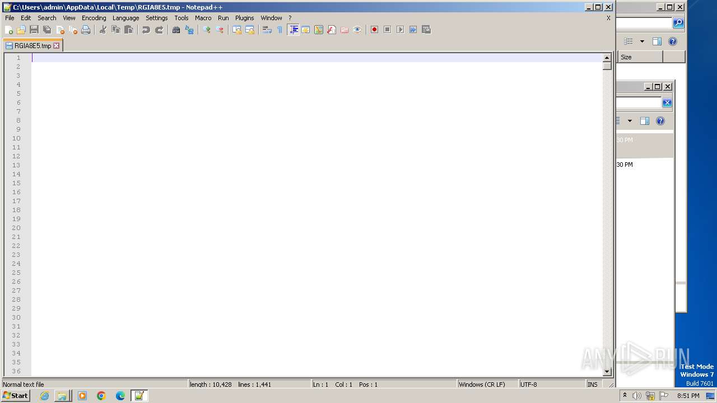Open the Edit menu
The image size is (717, 403).
click(26, 18)
